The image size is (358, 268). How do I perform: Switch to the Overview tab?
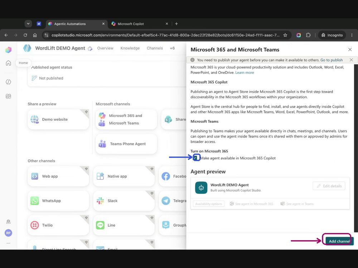tap(105, 48)
